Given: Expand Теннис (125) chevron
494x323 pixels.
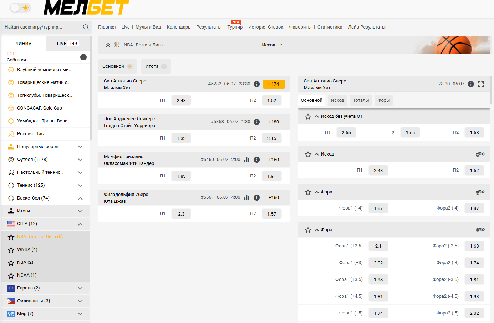Looking at the screenshot, I should (x=80, y=185).
